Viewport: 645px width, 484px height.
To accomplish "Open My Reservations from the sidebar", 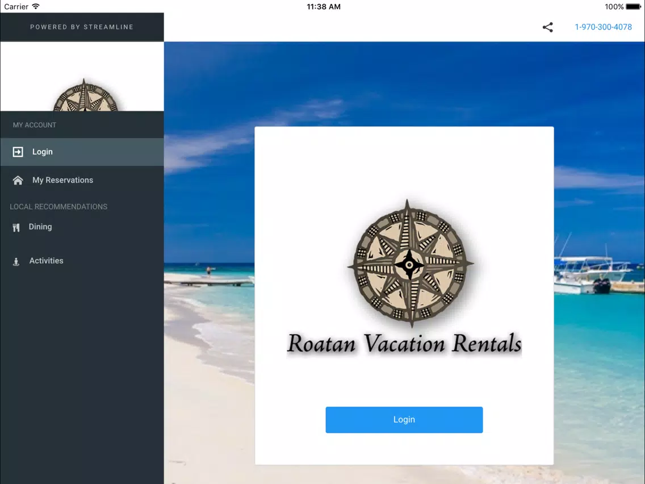I will click(62, 180).
